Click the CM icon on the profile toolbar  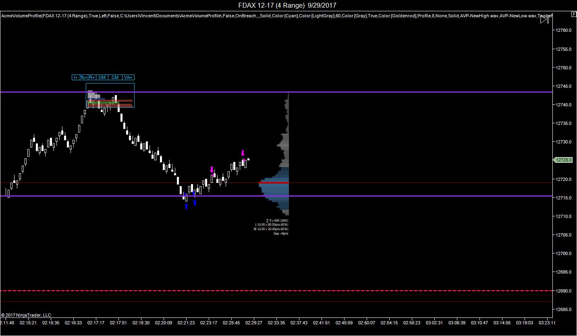(x=114, y=77)
